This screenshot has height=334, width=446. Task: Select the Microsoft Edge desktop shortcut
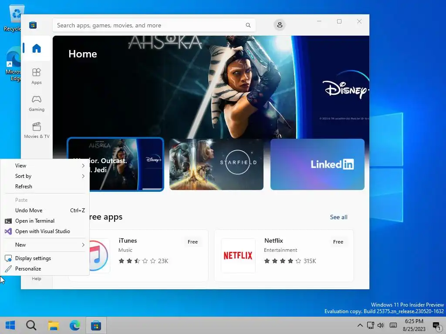pyautogui.click(x=13, y=64)
